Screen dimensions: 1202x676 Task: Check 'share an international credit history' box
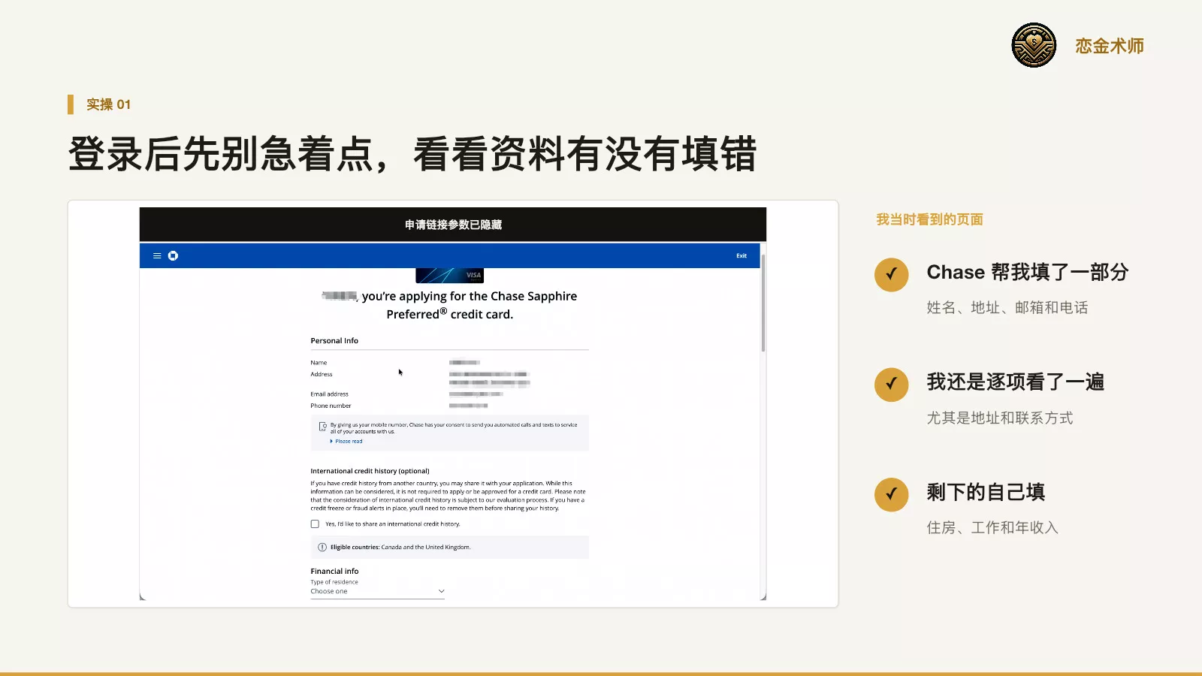click(x=315, y=524)
